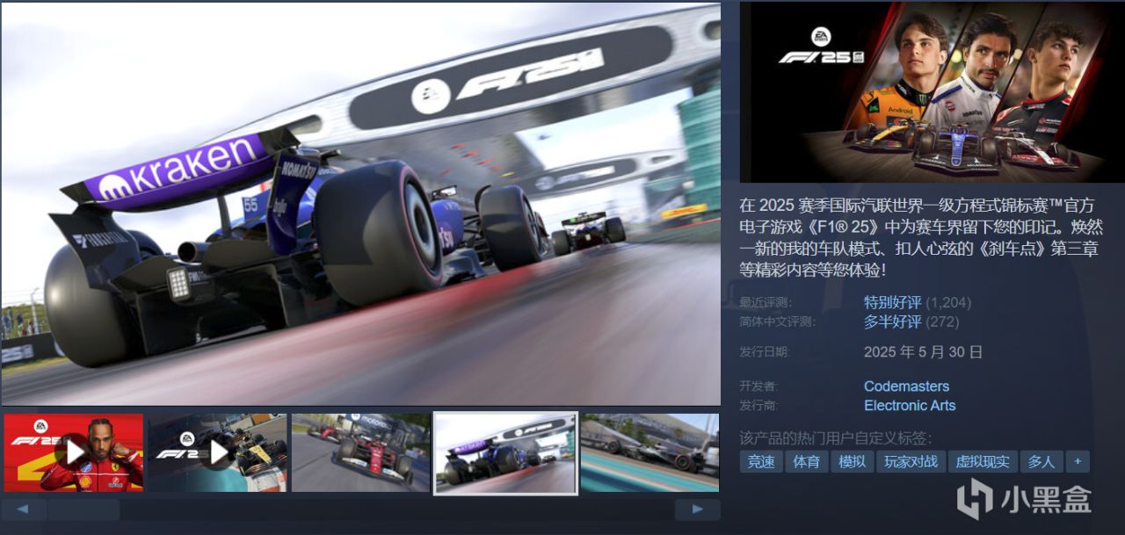1125x535 pixels.
Task: Click the 简体中文评测 label
Action: point(778,322)
